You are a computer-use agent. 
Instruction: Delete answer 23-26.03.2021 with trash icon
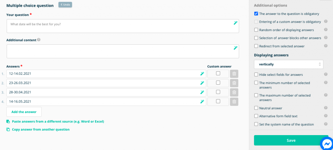pyautogui.click(x=234, y=83)
